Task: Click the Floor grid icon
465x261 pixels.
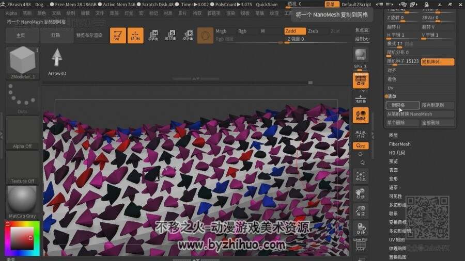Action: [361, 99]
